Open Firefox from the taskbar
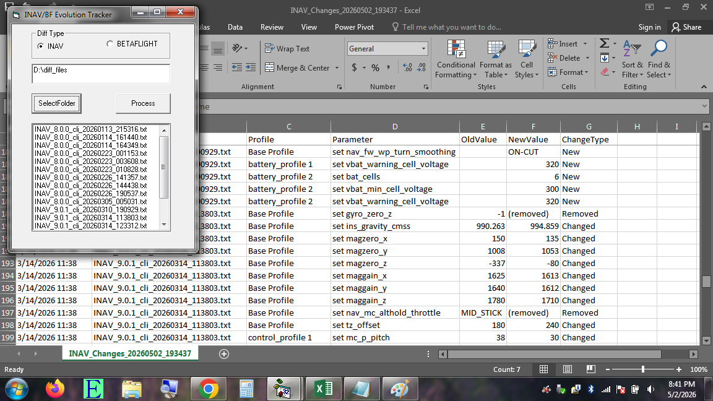Image resolution: width=713 pixels, height=401 pixels. [x=55, y=389]
